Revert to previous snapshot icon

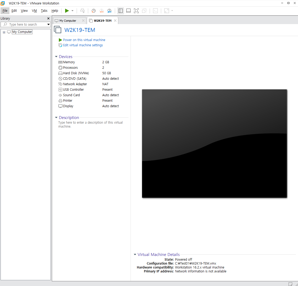pyautogui.click(x=102, y=11)
